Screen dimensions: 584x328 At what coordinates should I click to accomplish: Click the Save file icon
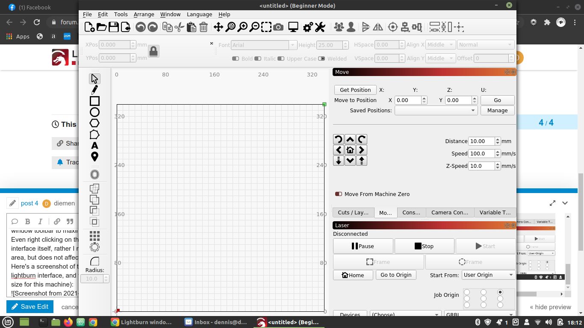point(114,27)
